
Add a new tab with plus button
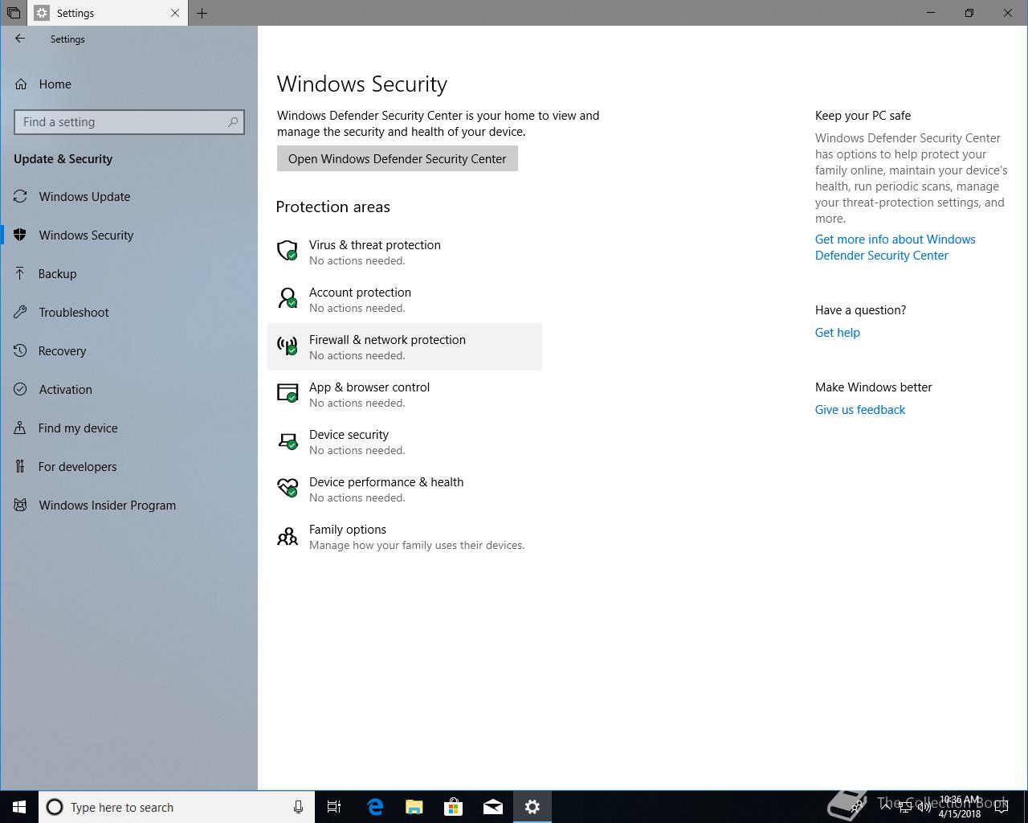coord(202,13)
